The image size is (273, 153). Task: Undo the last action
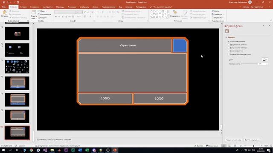pyautogui.click(x=8, y=2)
